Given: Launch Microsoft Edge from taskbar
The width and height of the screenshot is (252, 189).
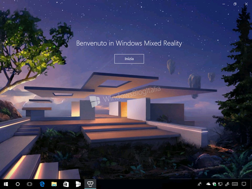Looking at the screenshot, I should [x=42, y=184].
